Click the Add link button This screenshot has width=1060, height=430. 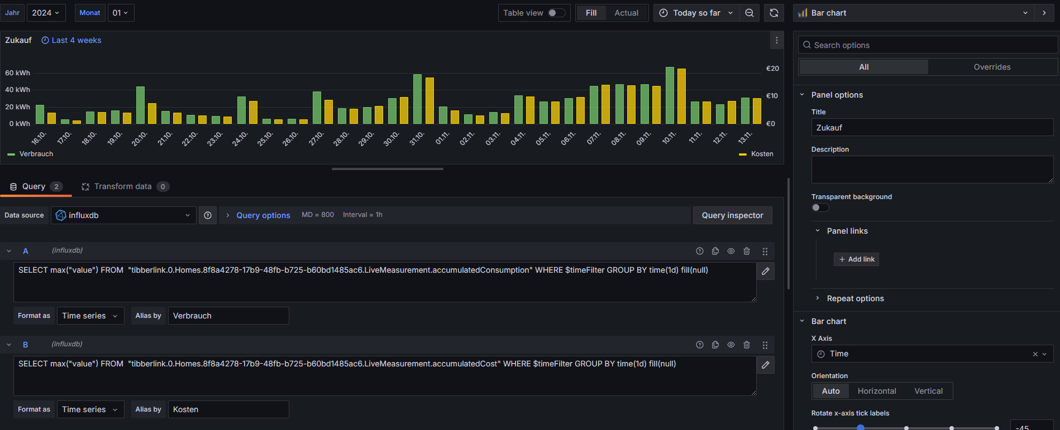(x=856, y=259)
